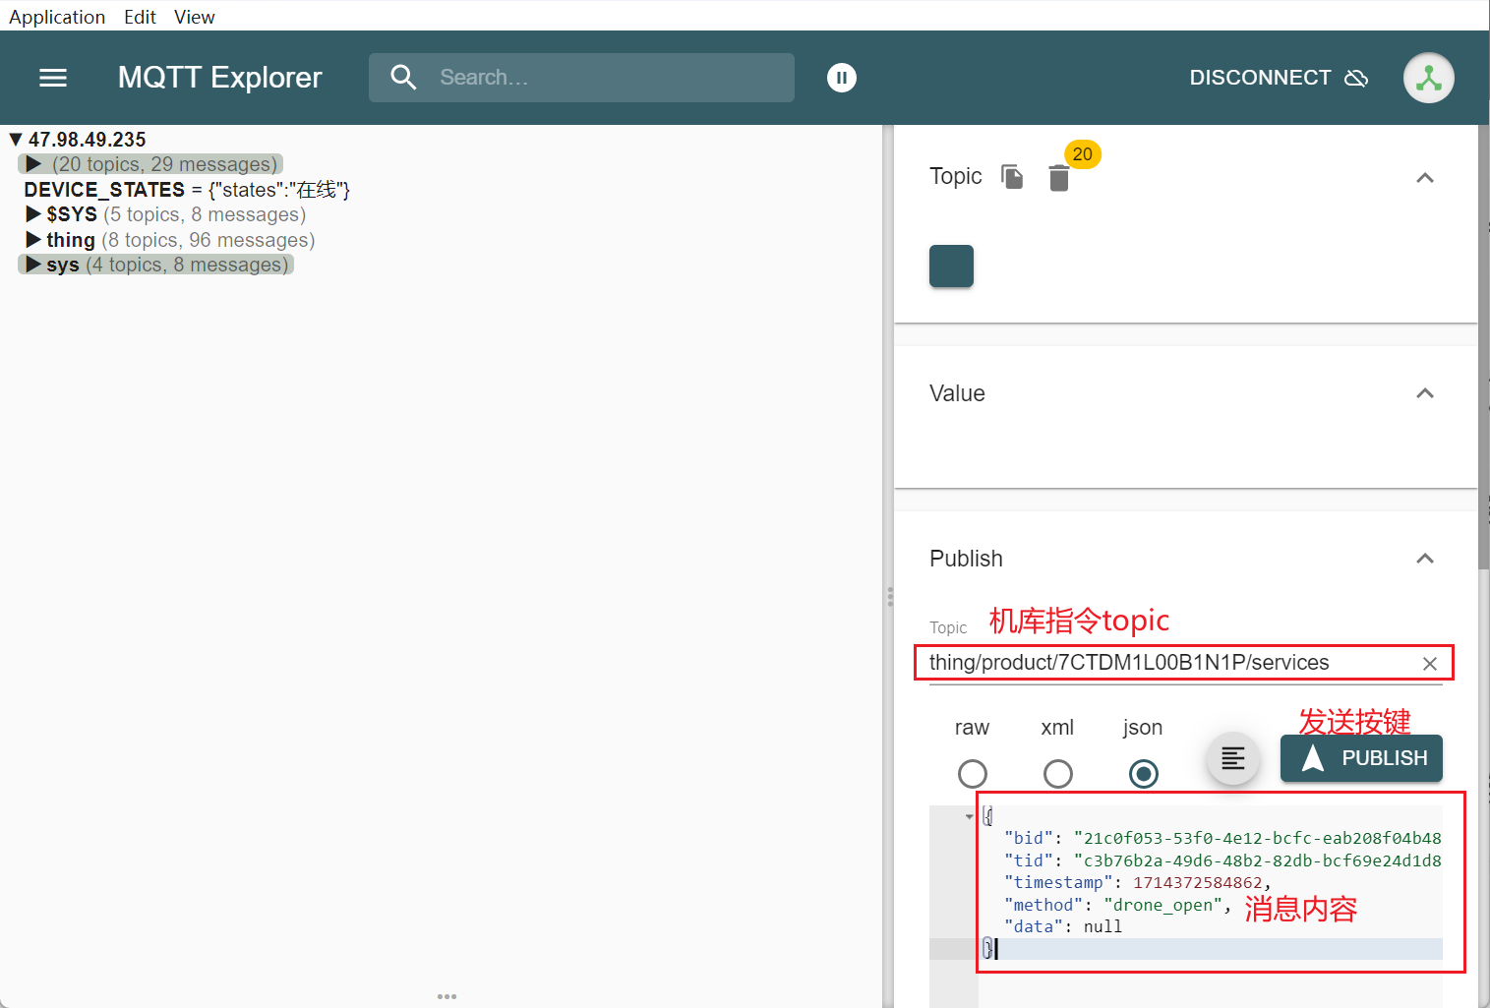Image resolution: width=1490 pixels, height=1008 pixels.
Task: Expand the $SYS topic tree node
Action: 33,214
